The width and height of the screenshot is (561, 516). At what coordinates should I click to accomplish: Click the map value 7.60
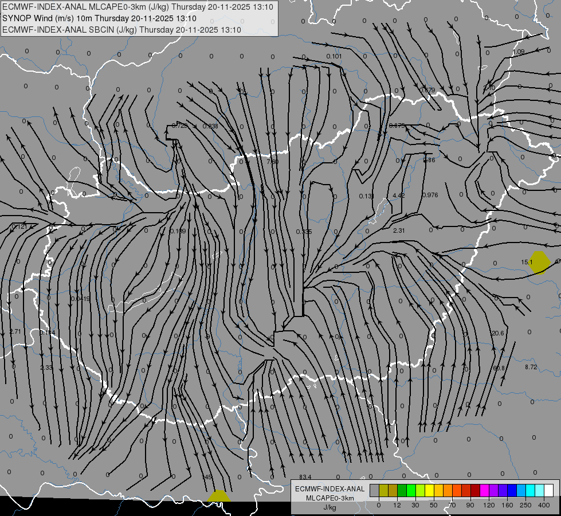pyautogui.click(x=273, y=162)
